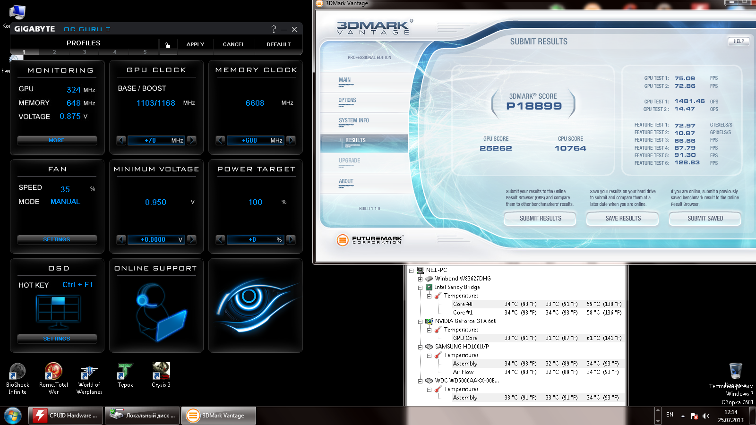Decrease the GPU clock offset

(121, 140)
